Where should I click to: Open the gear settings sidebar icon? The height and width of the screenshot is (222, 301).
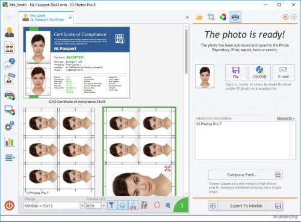[9, 126]
